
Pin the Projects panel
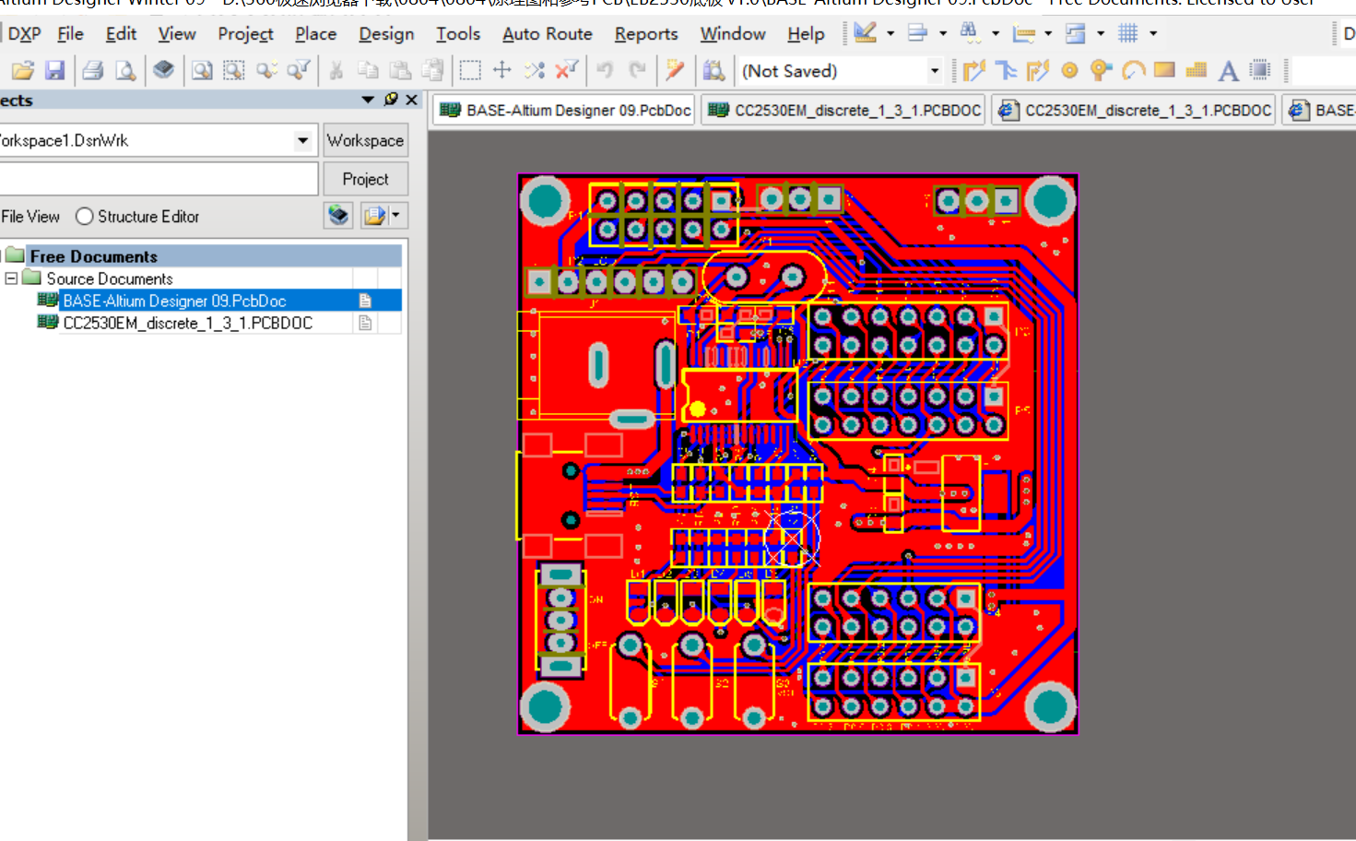coord(391,100)
